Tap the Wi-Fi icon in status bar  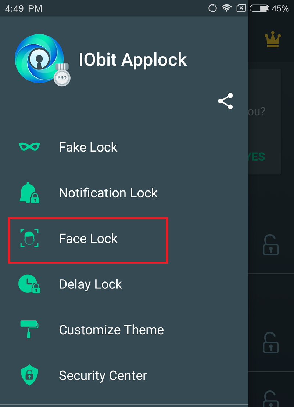(x=227, y=8)
